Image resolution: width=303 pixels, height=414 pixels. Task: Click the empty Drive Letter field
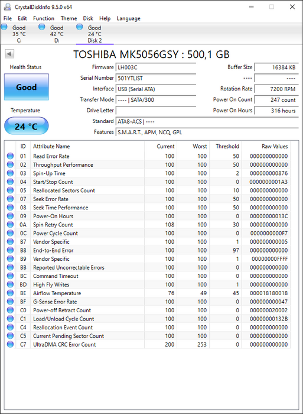coord(155,111)
